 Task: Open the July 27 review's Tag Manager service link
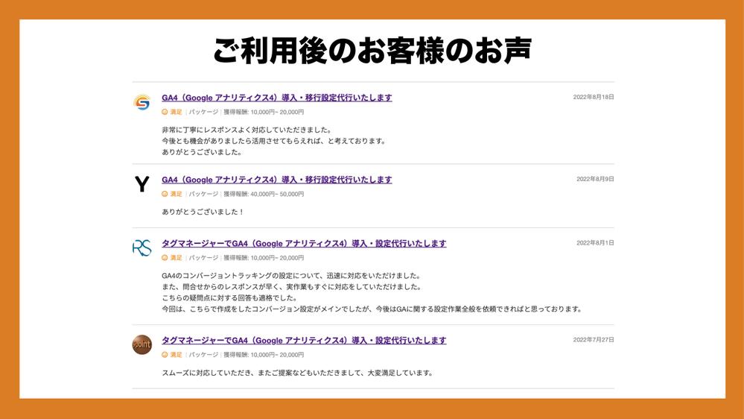[304, 341]
